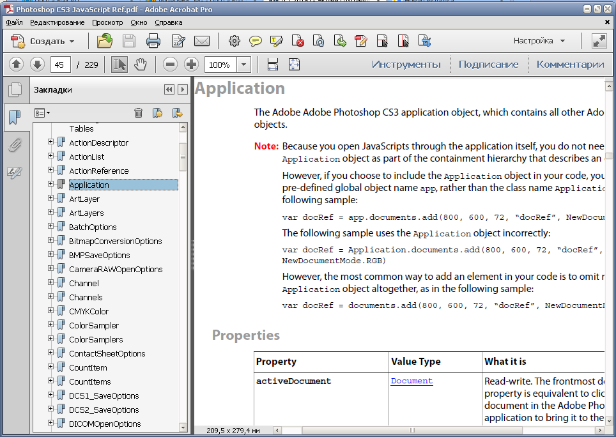Toggle the Bookmarks panel icon
Viewport: 616px width, 437px height.
click(15, 118)
